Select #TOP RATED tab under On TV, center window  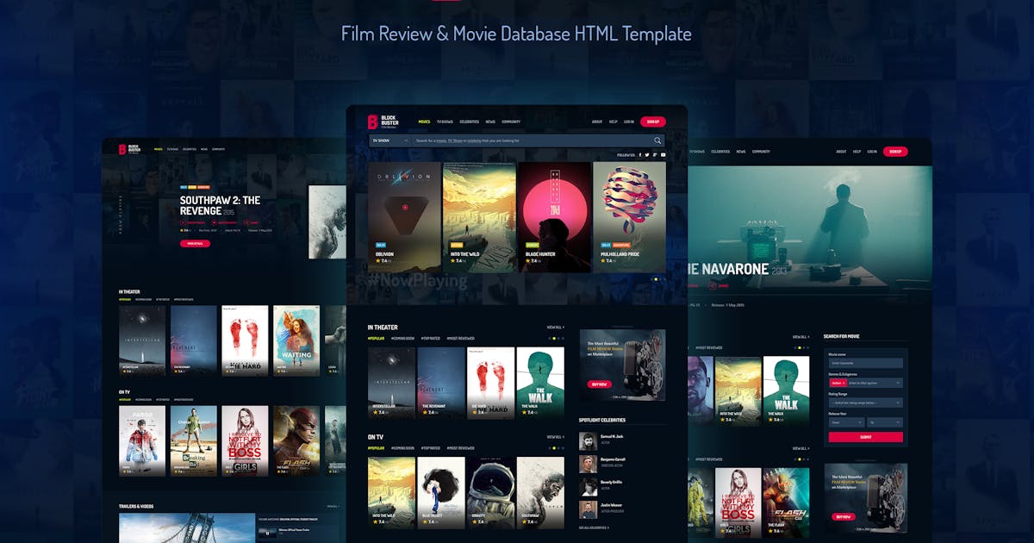point(430,448)
